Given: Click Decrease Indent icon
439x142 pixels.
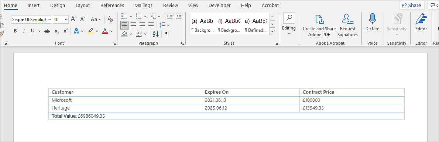Looking at the screenshot, I should (x=170, y=16).
